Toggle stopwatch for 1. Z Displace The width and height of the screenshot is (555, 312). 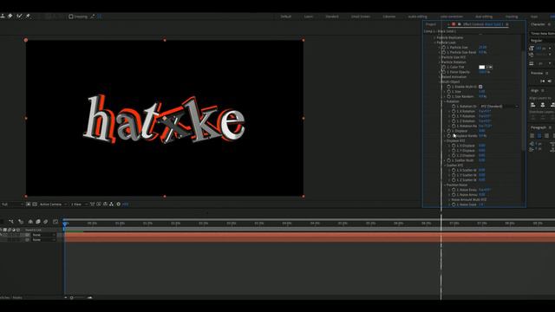(454, 155)
